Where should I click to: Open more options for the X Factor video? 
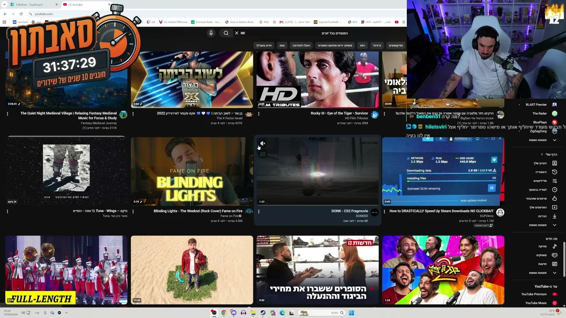133,114
